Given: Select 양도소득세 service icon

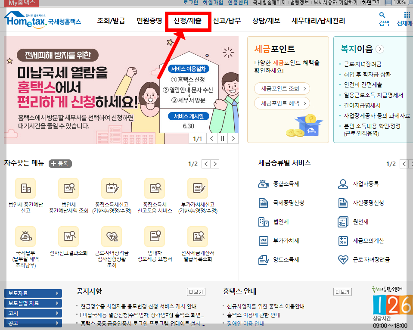Looking at the screenshot, I should 264,260.
